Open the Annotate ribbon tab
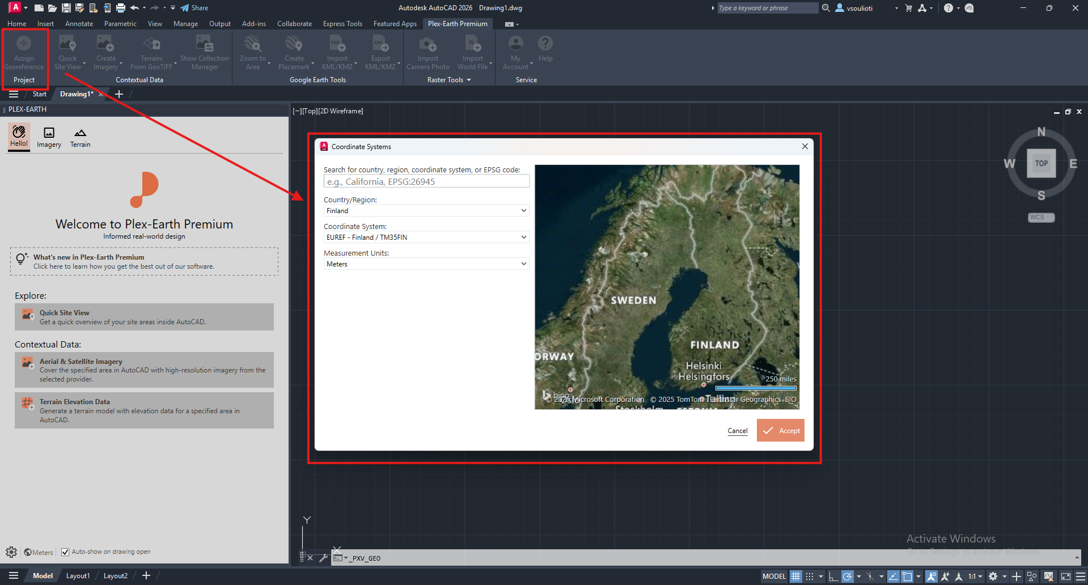This screenshot has height=585, width=1088. click(x=79, y=24)
